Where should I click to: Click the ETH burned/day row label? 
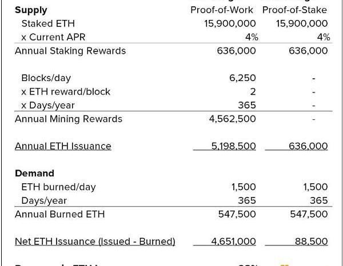point(58,187)
